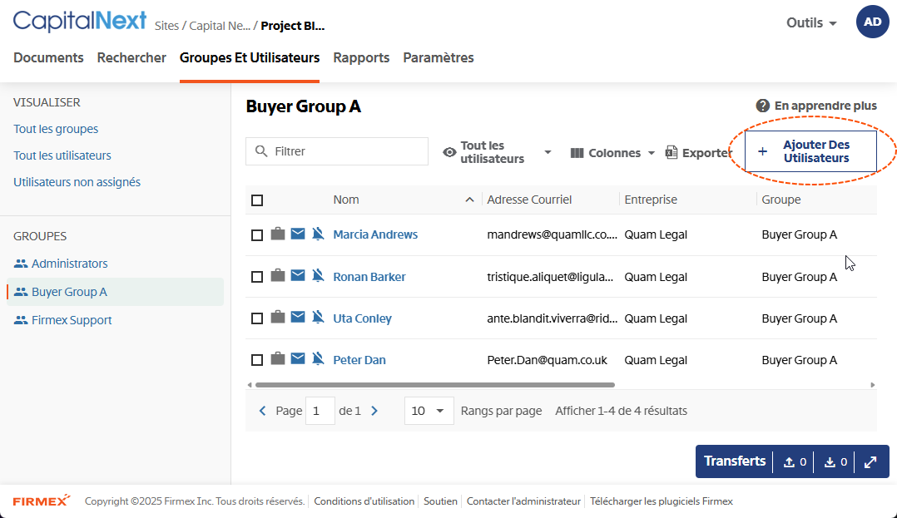Image resolution: width=897 pixels, height=518 pixels.
Task: Open the En apprendre plus help link
Action: coord(816,106)
